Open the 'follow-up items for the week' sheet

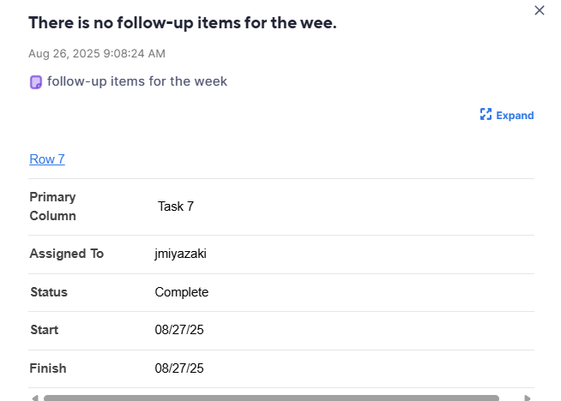pos(137,81)
